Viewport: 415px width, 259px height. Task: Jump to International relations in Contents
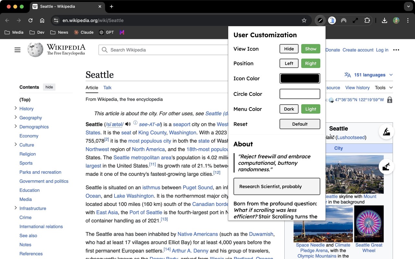[41, 226]
